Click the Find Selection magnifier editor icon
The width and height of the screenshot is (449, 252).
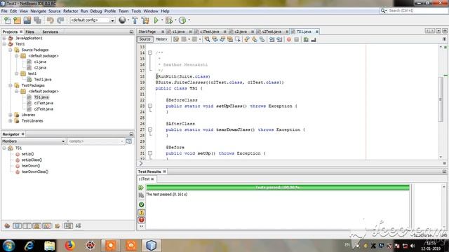point(207,39)
